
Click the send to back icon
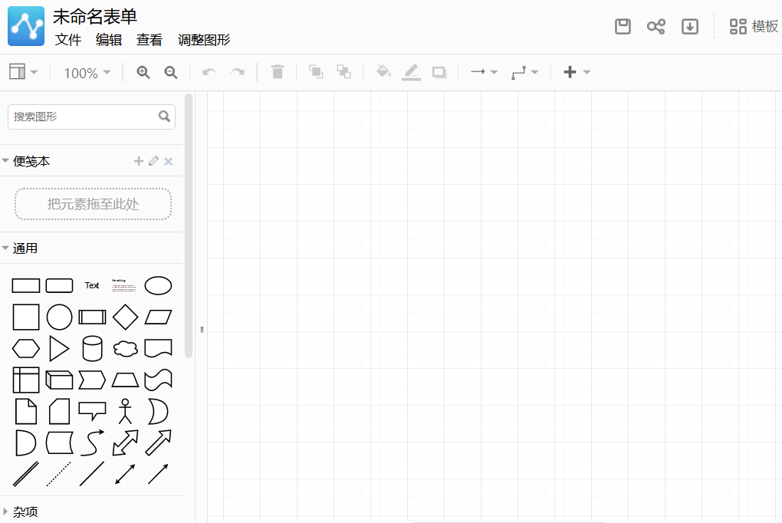click(343, 72)
